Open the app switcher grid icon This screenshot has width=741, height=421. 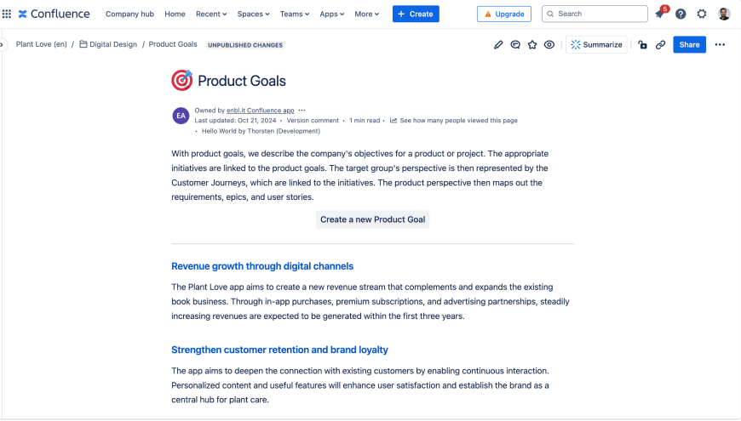[7, 14]
